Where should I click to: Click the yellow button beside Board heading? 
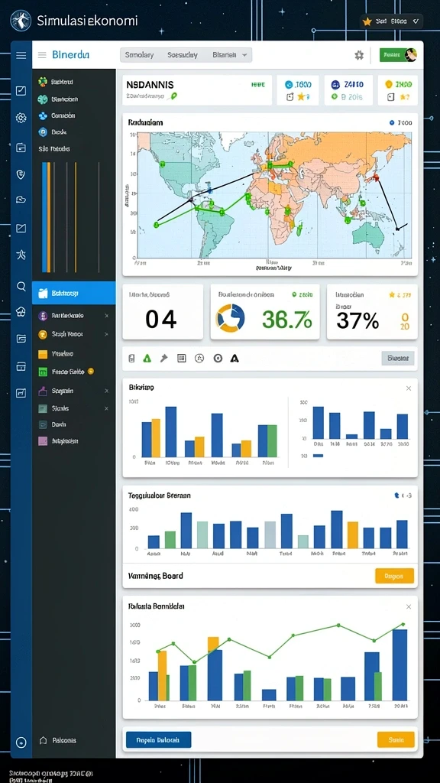click(394, 576)
